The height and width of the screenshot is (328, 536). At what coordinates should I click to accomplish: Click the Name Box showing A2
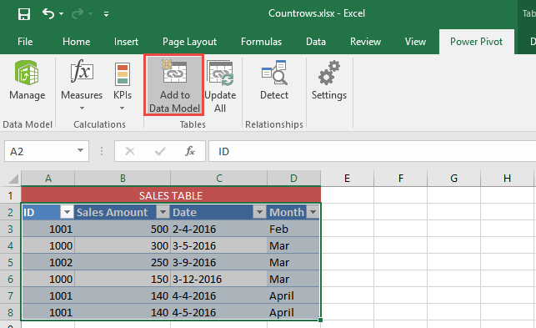point(40,151)
